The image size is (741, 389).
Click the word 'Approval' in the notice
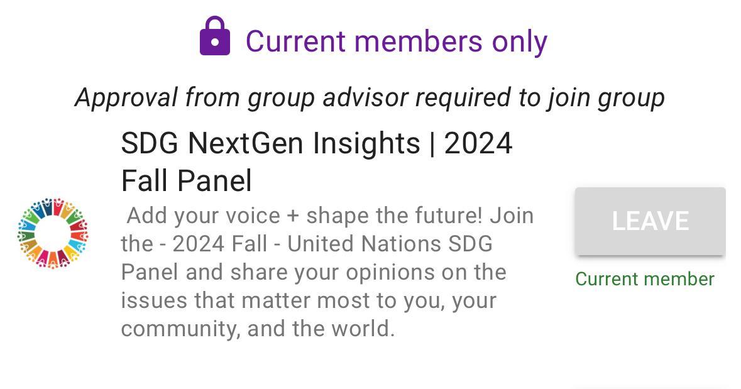click(126, 97)
